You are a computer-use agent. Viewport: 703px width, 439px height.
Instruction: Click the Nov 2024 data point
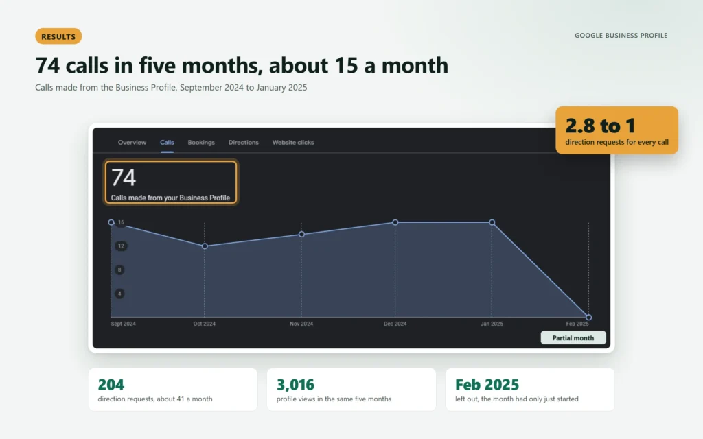pyautogui.click(x=301, y=235)
